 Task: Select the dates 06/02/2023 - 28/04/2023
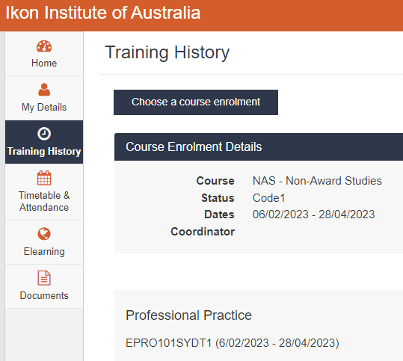tap(313, 215)
